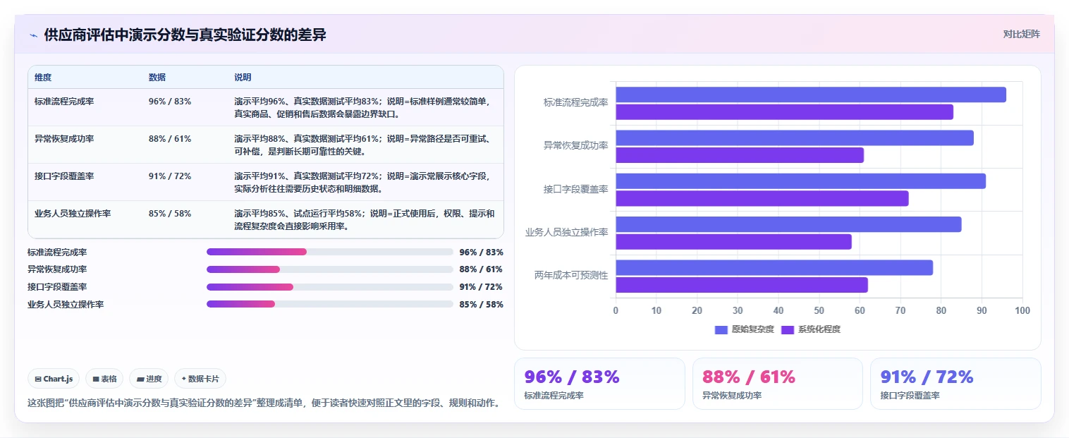The height and width of the screenshot is (438, 1069).
Task: Select the 表格 chip
Action: point(104,379)
